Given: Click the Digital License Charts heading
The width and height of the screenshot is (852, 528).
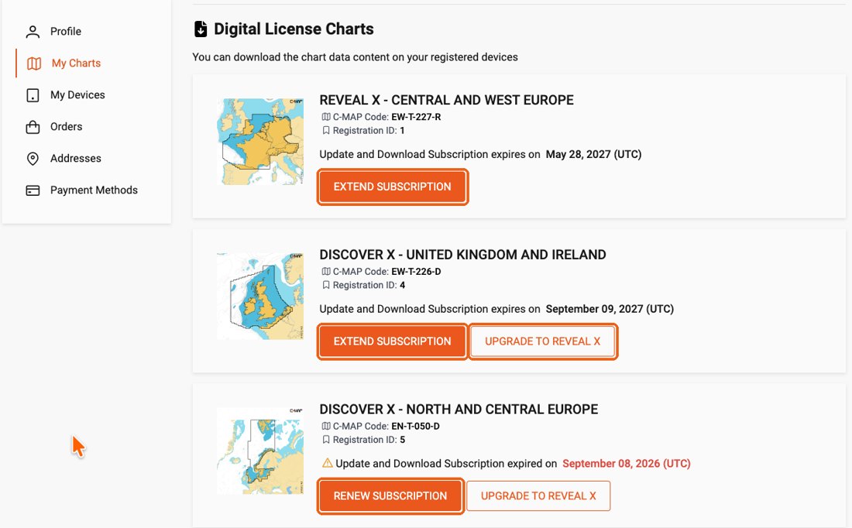Looking at the screenshot, I should [x=294, y=29].
